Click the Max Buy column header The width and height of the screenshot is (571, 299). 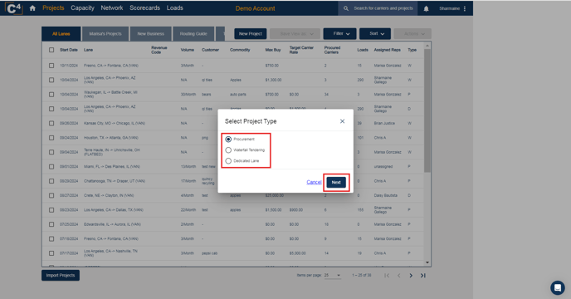pyautogui.click(x=273, y=50)
